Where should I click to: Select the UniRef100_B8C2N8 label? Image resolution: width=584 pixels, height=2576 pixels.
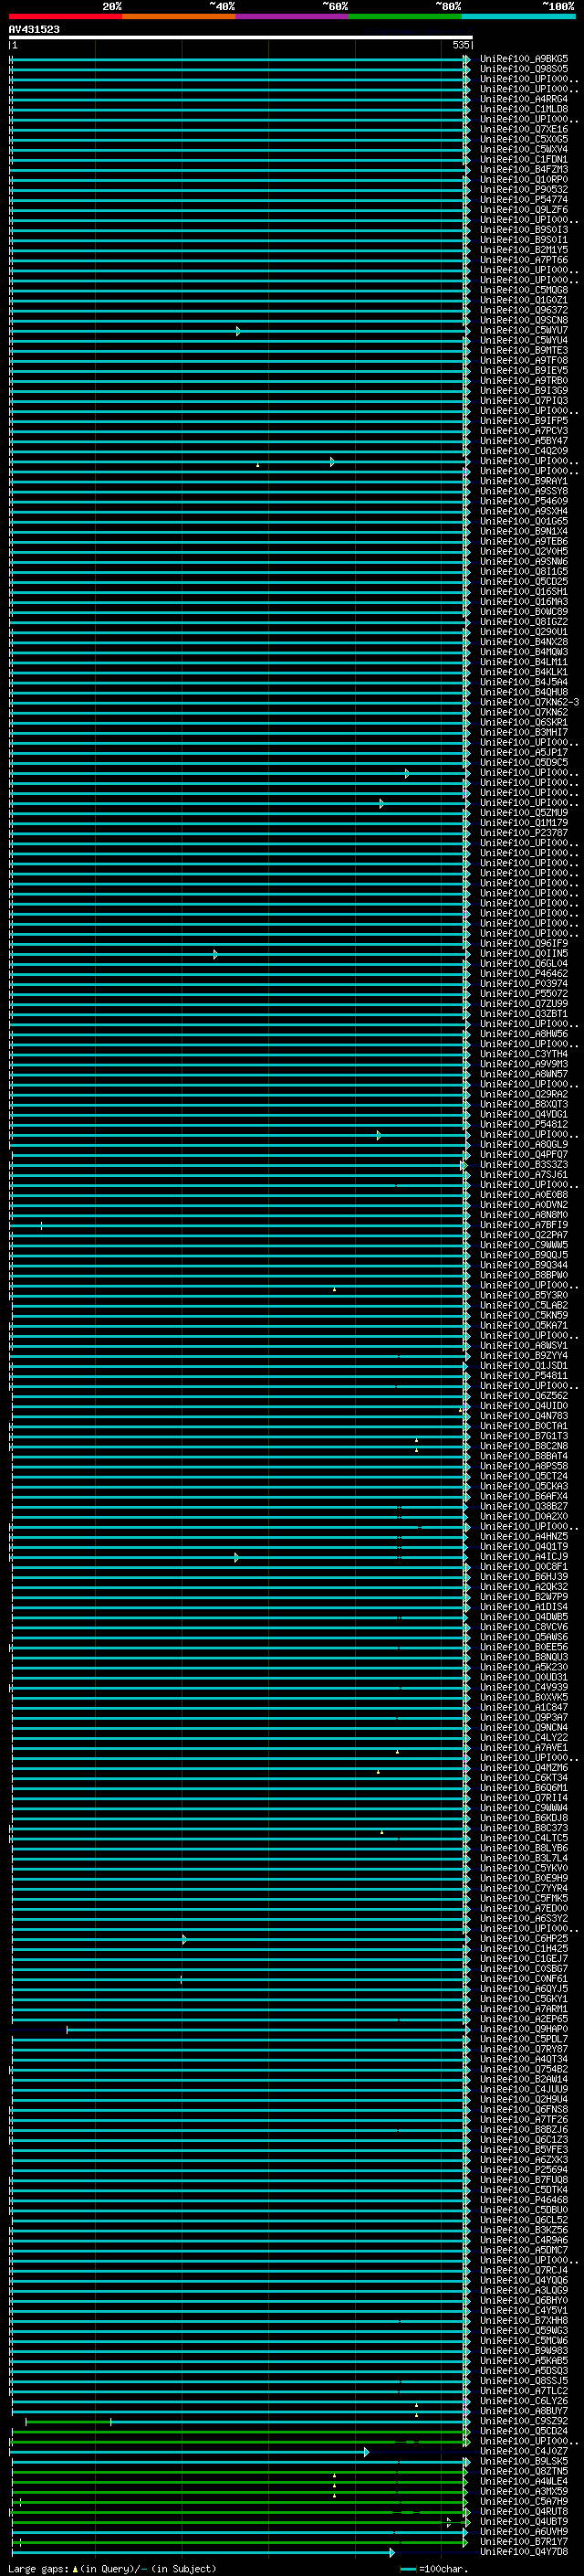[x=524, y=1446]
